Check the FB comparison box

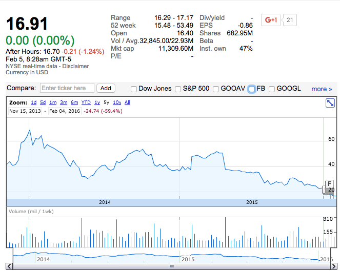(252, 89)
